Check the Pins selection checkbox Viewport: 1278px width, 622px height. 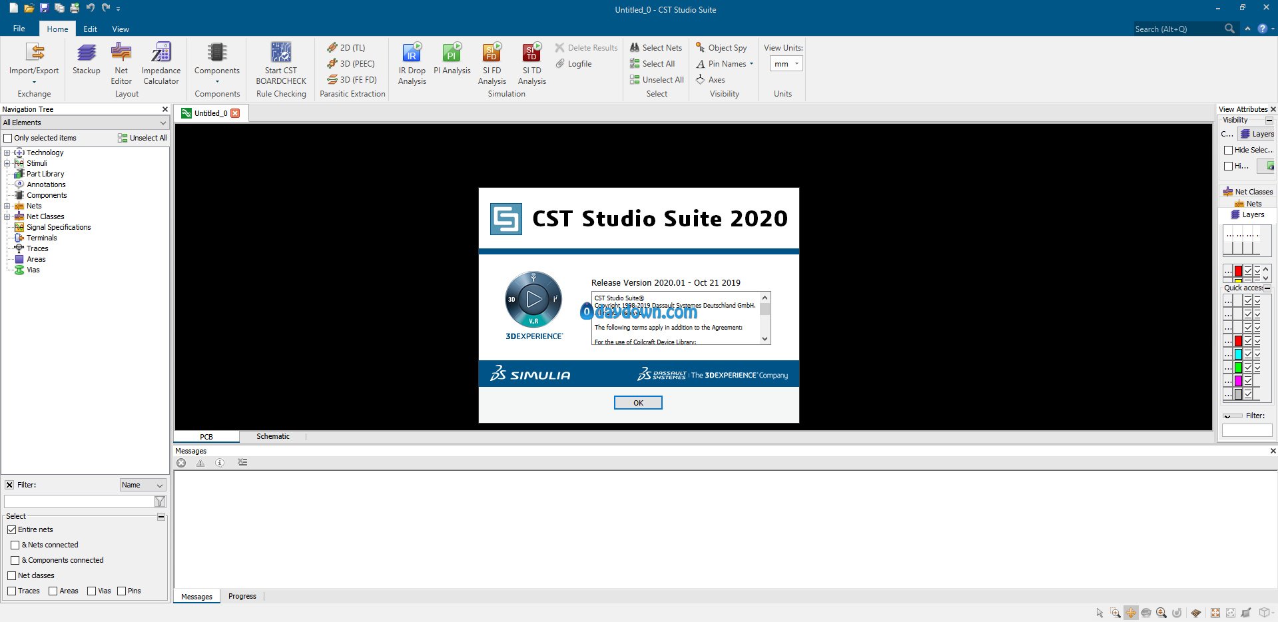[x=122, y=591]
